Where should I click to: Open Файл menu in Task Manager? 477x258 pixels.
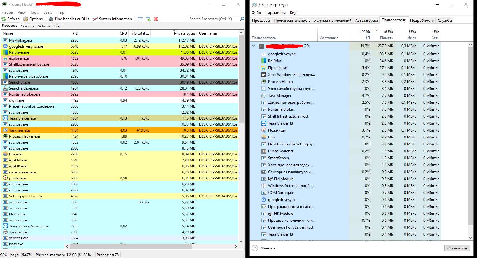pyautogui.click(x=256, y=13)
